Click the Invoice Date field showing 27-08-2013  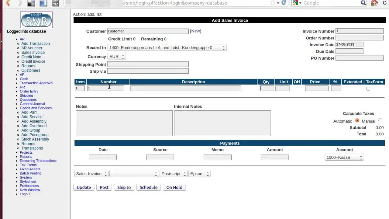pyautogui.click(x=349, y=44)
